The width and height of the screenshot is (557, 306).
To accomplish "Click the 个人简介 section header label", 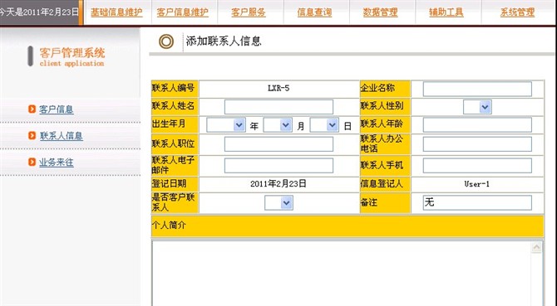I will (169, 226).
